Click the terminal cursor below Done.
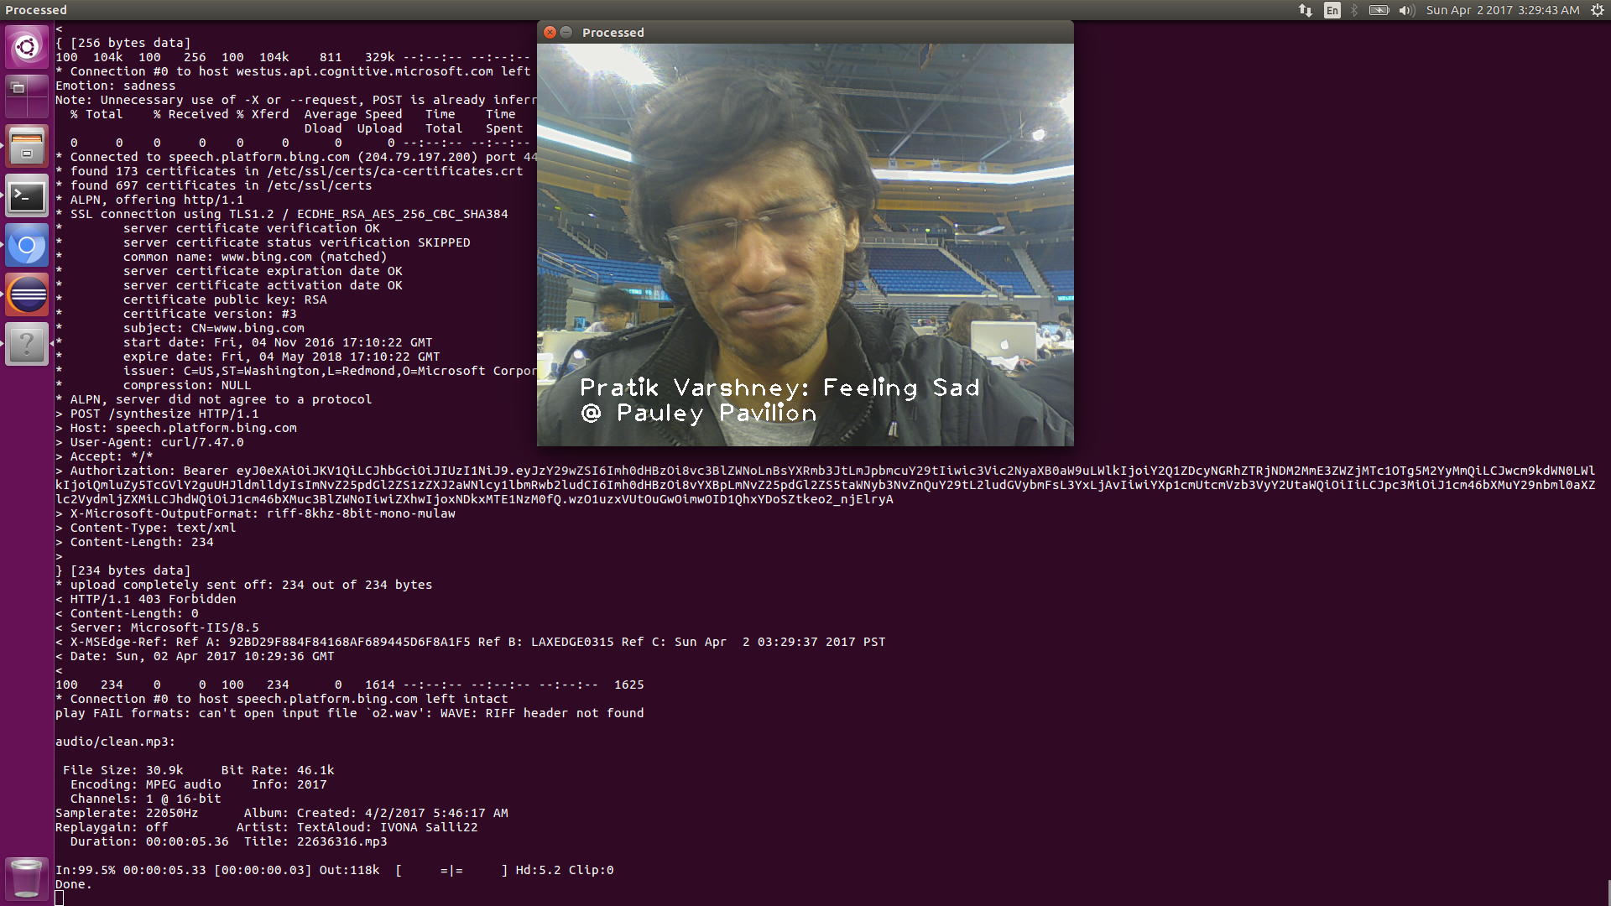The image size is (1611, 906). pos(60,898)
